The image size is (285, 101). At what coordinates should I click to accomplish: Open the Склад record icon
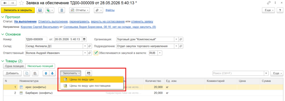point(90,46)
